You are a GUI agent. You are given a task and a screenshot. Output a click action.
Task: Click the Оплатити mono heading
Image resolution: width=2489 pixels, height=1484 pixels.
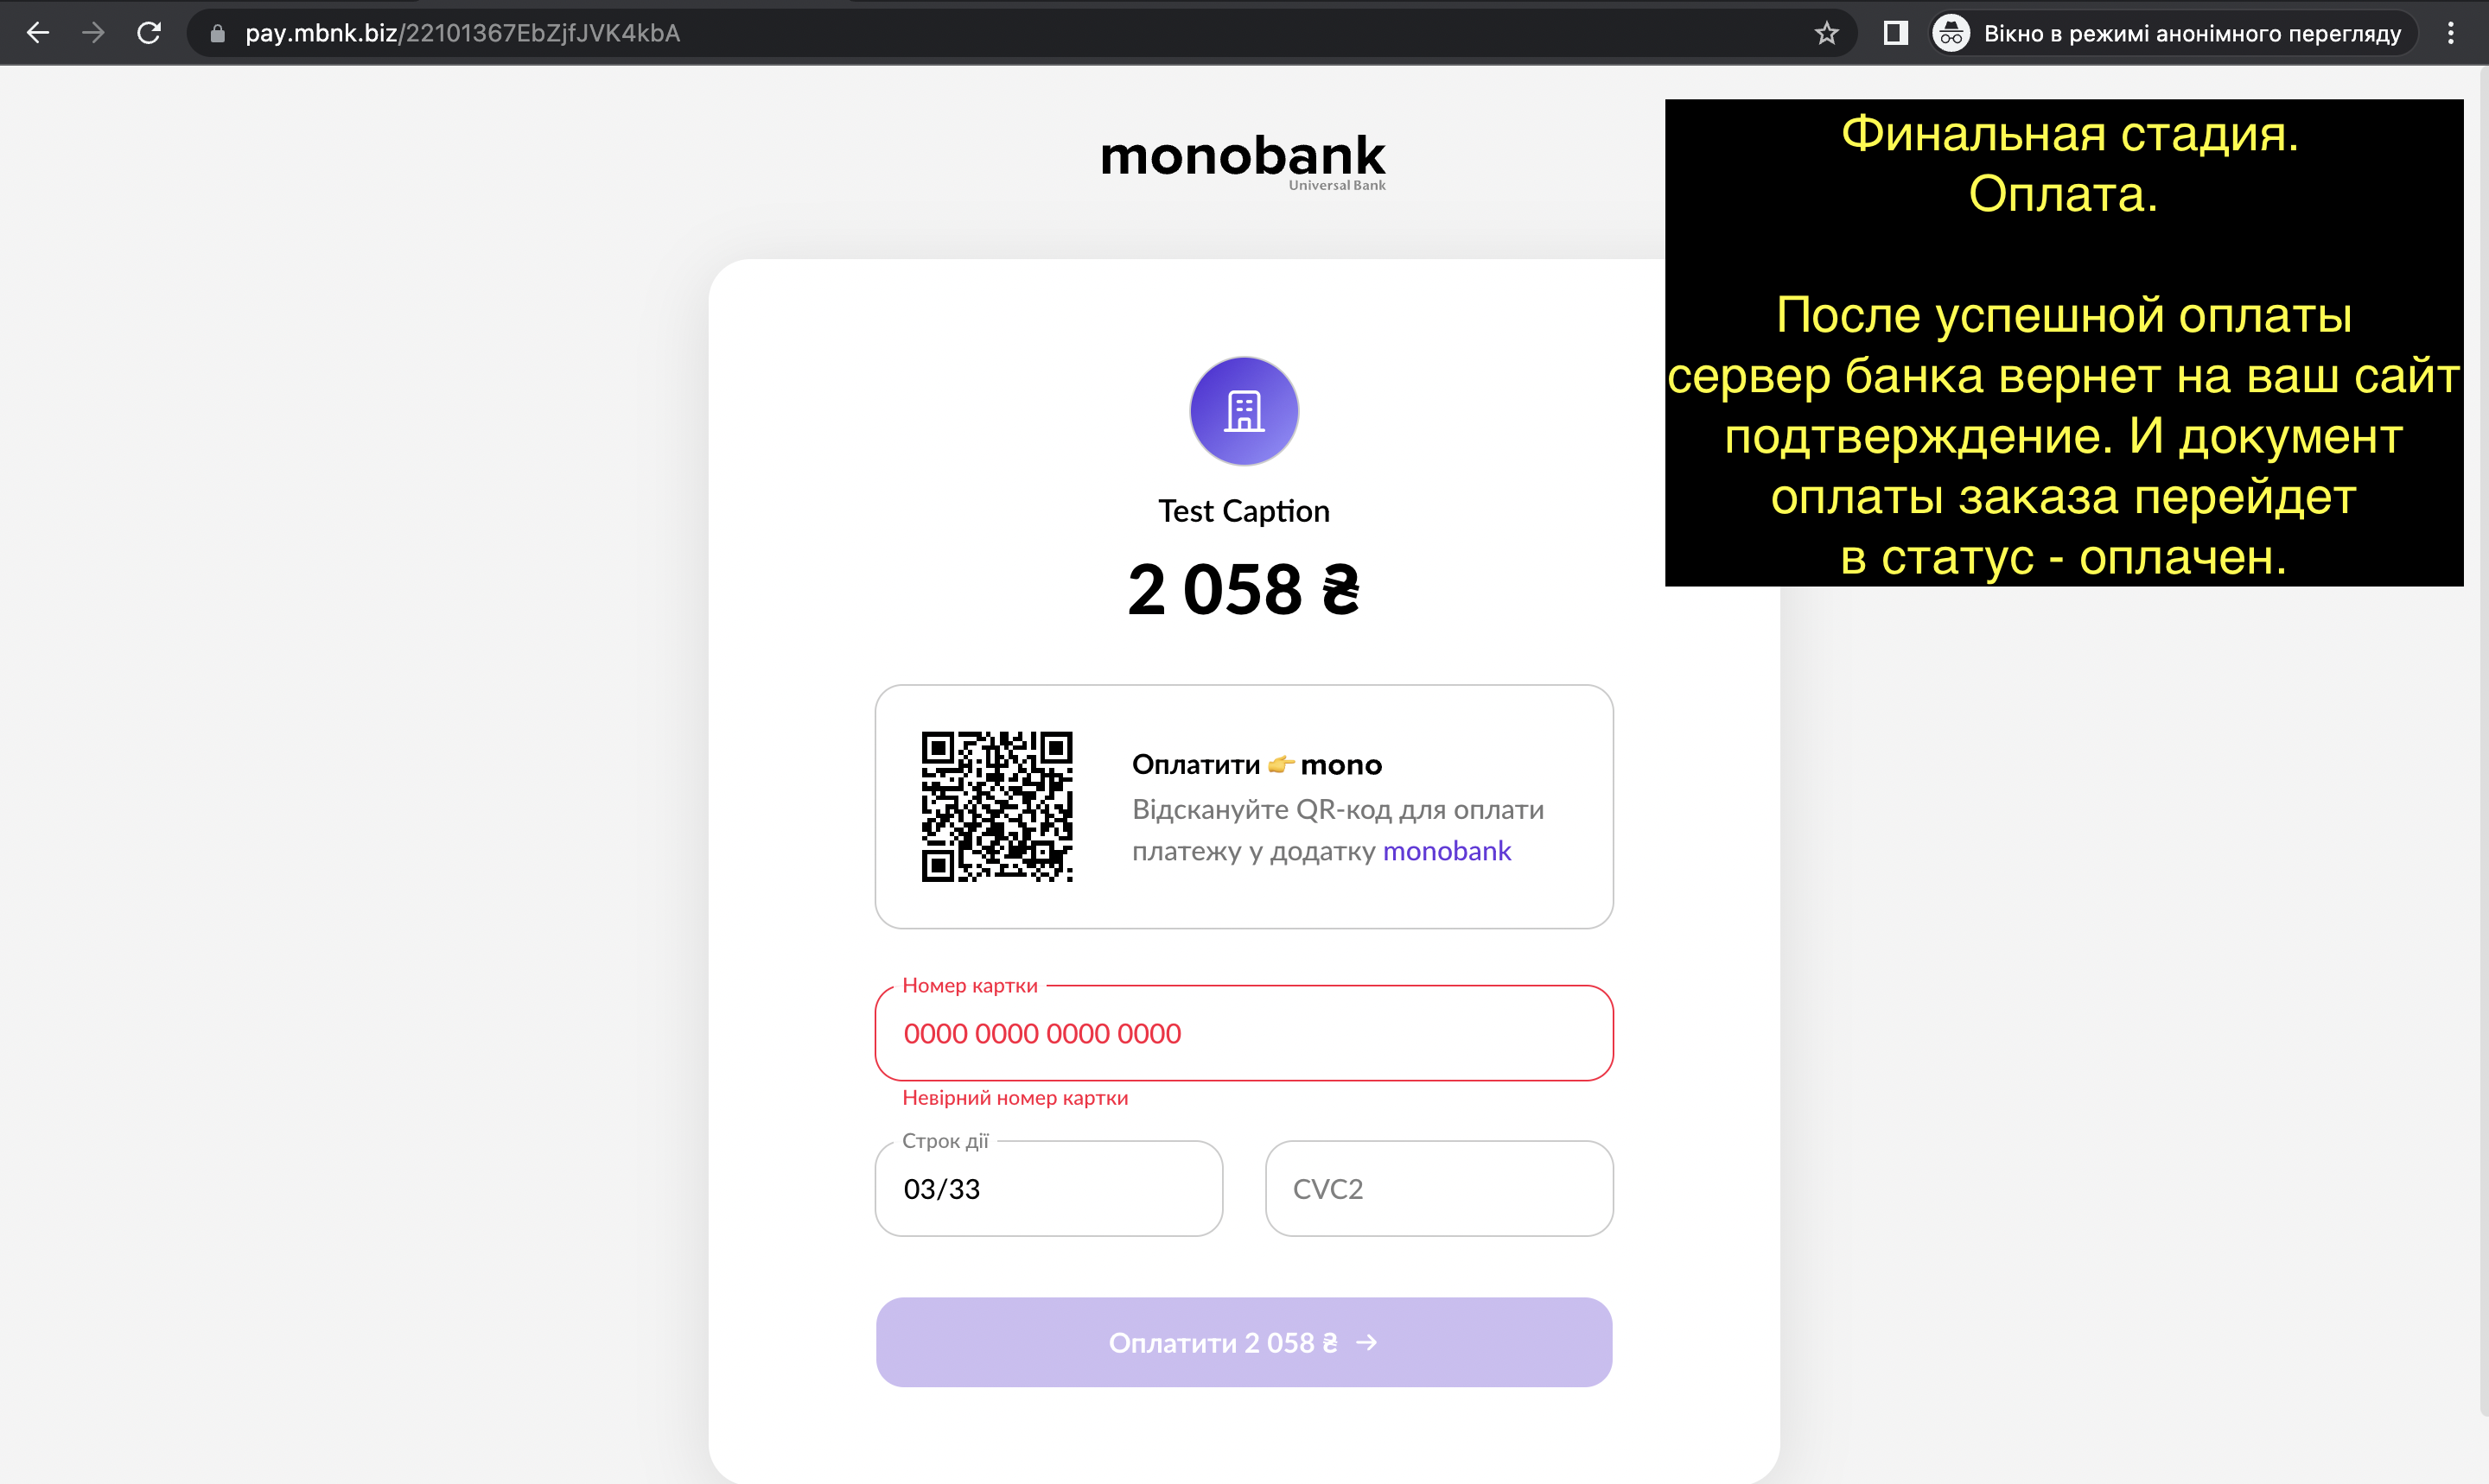tap(1257, 765)
